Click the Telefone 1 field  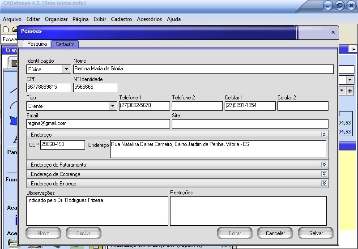click(x=145, y=106)
